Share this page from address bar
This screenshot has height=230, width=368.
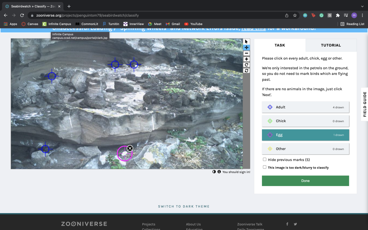tap(287, 15)
